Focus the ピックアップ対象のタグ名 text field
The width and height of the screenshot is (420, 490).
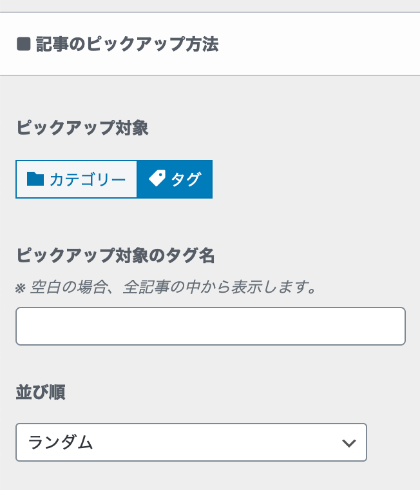coord(211,326)
